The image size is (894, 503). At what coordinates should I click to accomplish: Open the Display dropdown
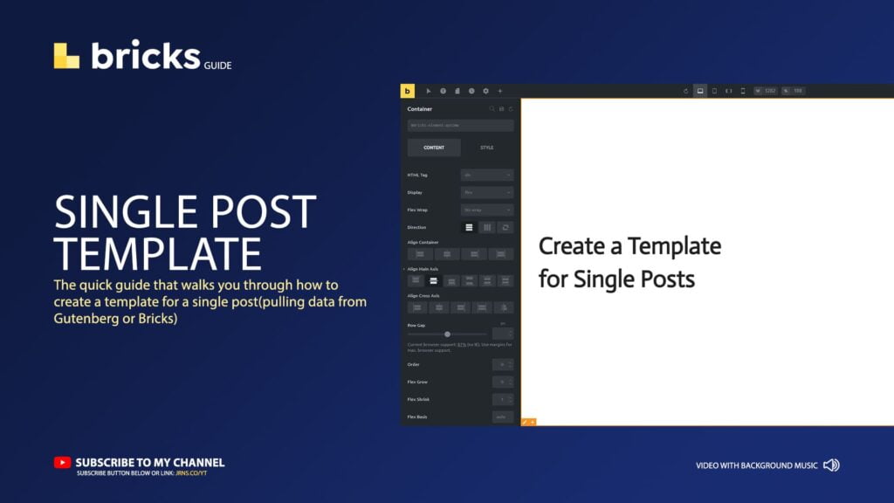[487, 192]
